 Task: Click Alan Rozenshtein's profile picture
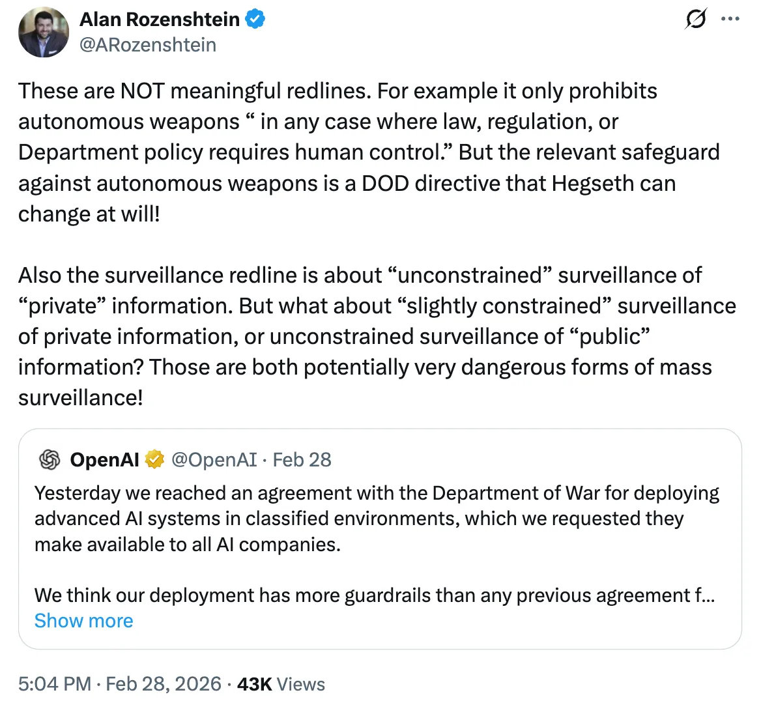[x=44, y=33]
